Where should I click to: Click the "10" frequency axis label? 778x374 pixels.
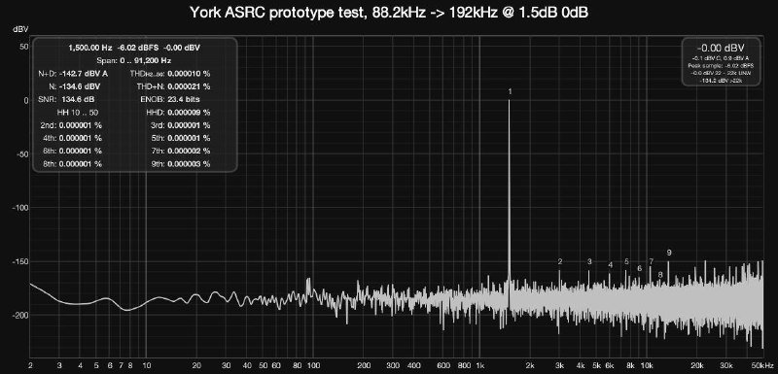tap(146, 365)
